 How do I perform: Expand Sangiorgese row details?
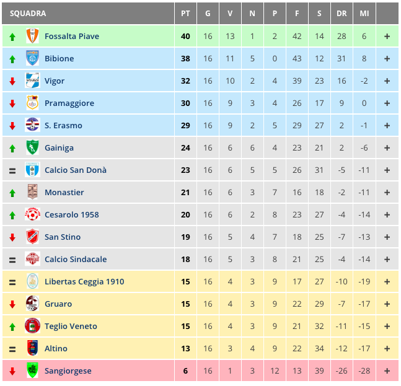[x=387, y=371]
